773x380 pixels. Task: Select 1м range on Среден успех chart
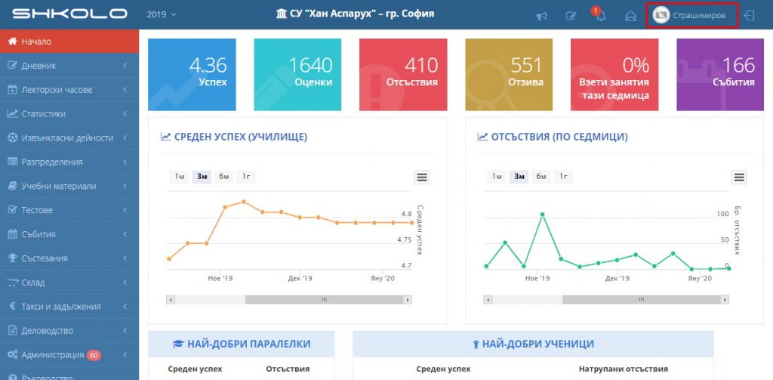click(x=180, y=177)
